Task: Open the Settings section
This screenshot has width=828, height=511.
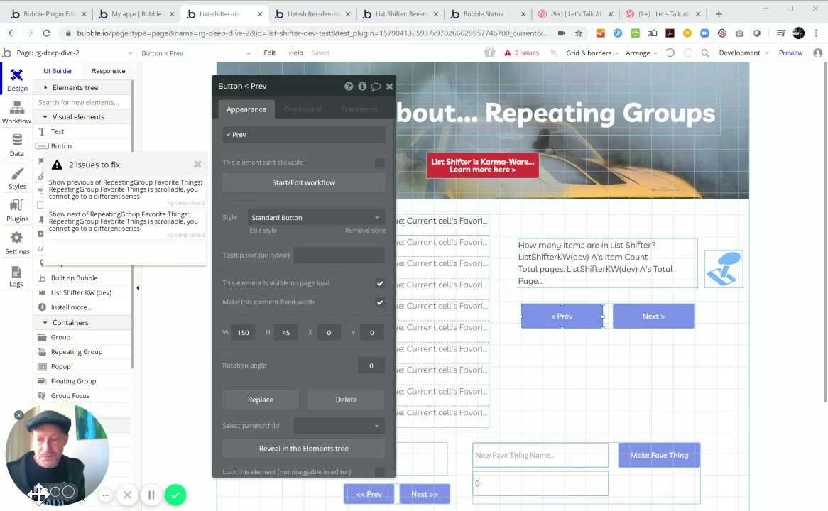Action: (x=17, y=243)
